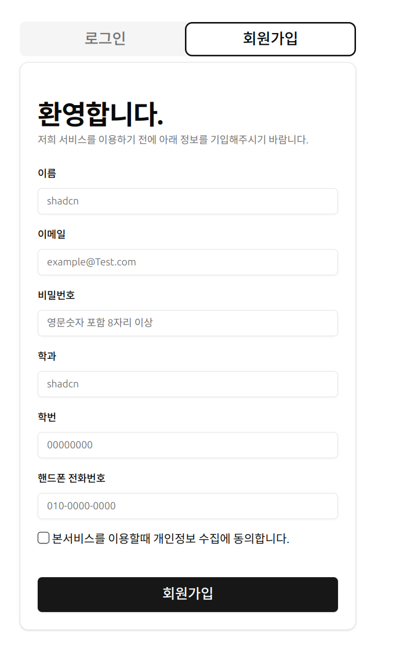Click into the 이메일 input box
This screenshot has width=407, height=655.
187,262
